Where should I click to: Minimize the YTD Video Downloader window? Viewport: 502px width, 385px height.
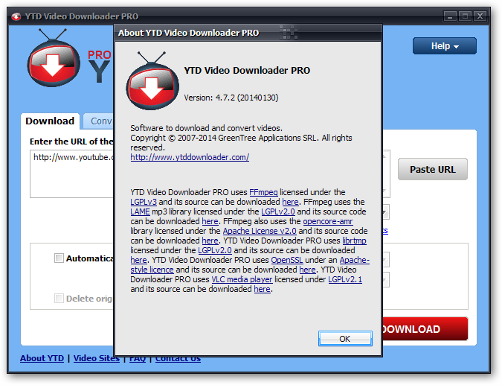450,16
